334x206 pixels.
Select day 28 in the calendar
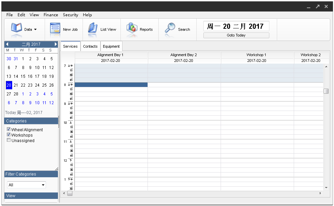pyautogui.click(x=16, y=94)
